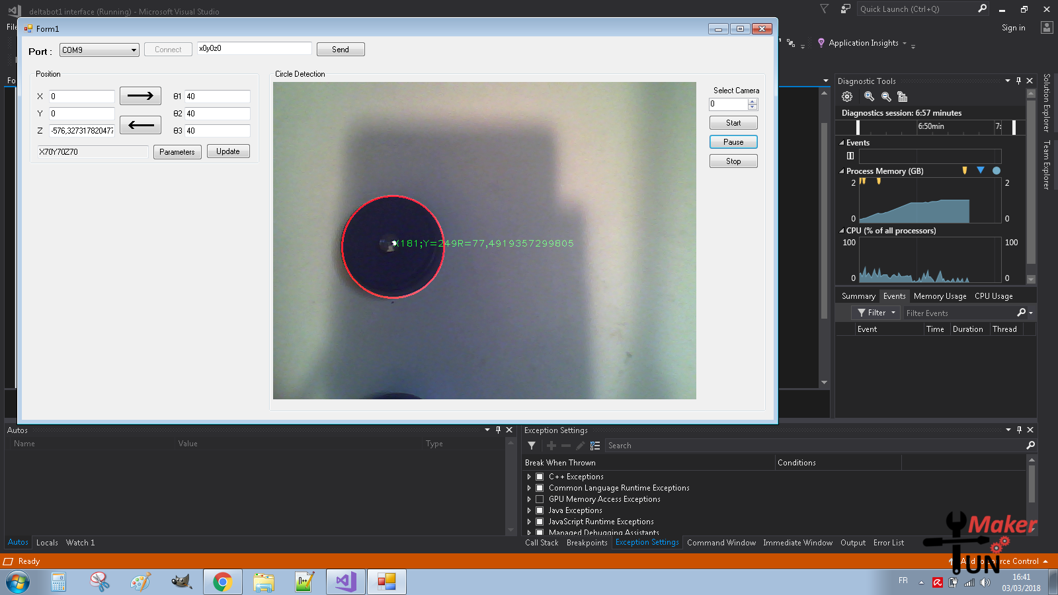Open Google Chrome from the taskbar
Screen dimensions: 1058x595
222,582
